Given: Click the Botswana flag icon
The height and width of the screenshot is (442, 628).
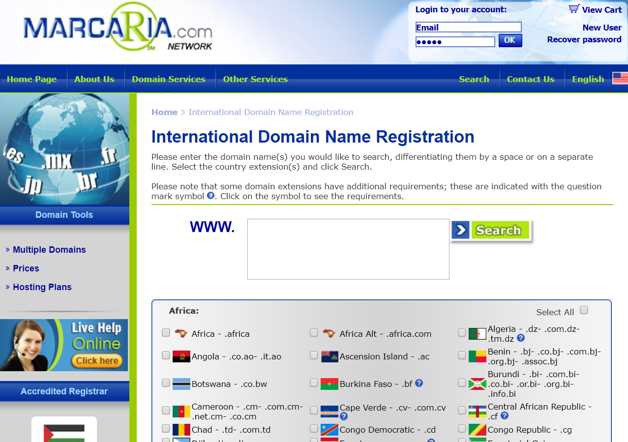Looking at the screenshot, I should pos(181,384).
